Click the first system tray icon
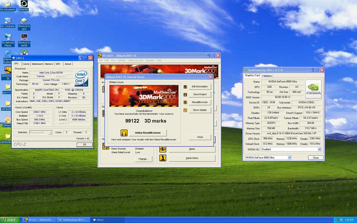 [x=337, y=220]
